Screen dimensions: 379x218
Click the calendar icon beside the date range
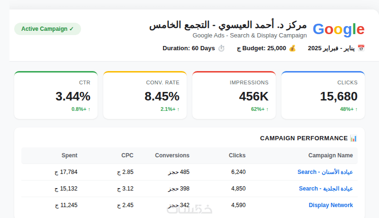coord(361,48)
